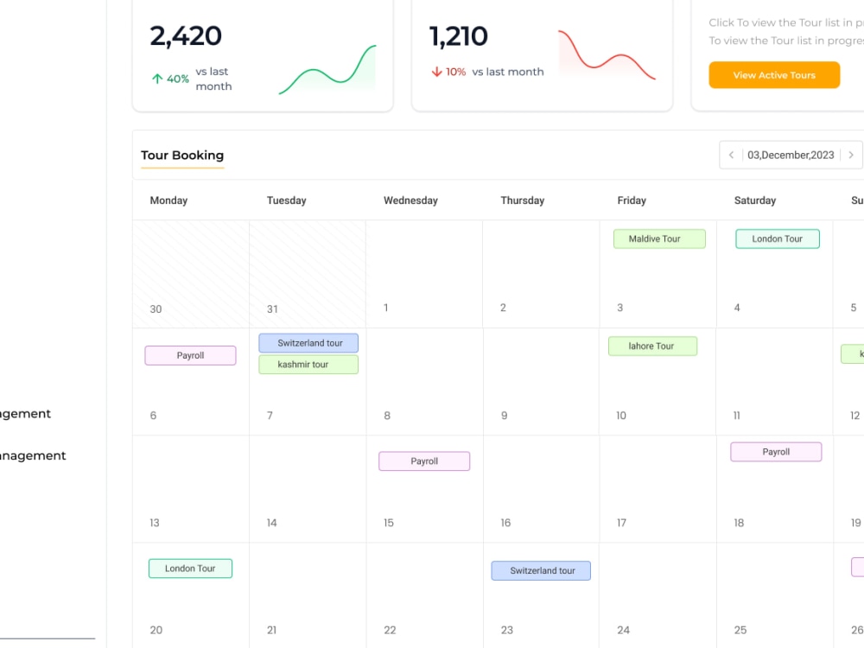Select the Saturday column header
The height and width of the screenshot is (648, 864).
[x=755, y=200]
